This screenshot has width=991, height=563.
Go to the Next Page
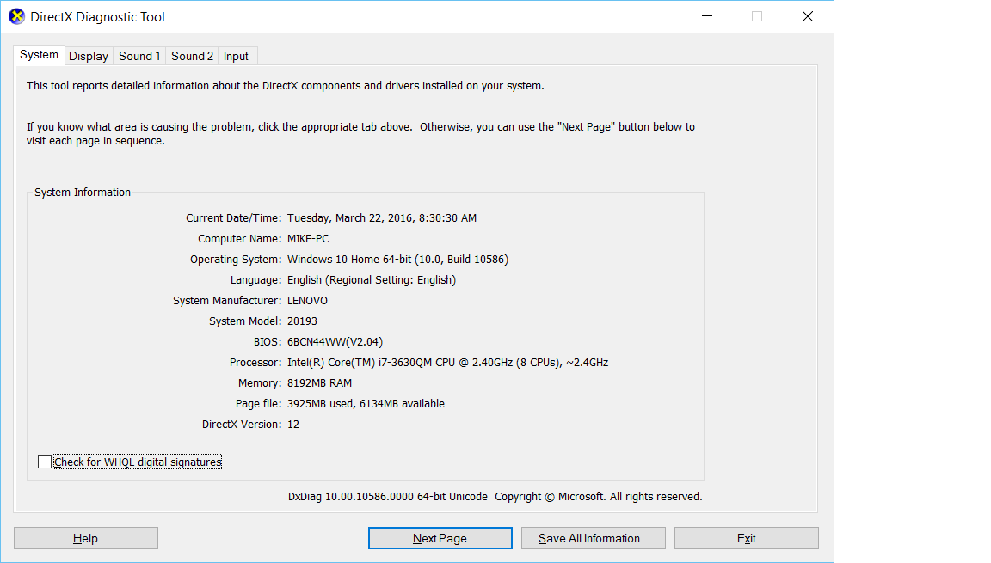tap(440, 538)
